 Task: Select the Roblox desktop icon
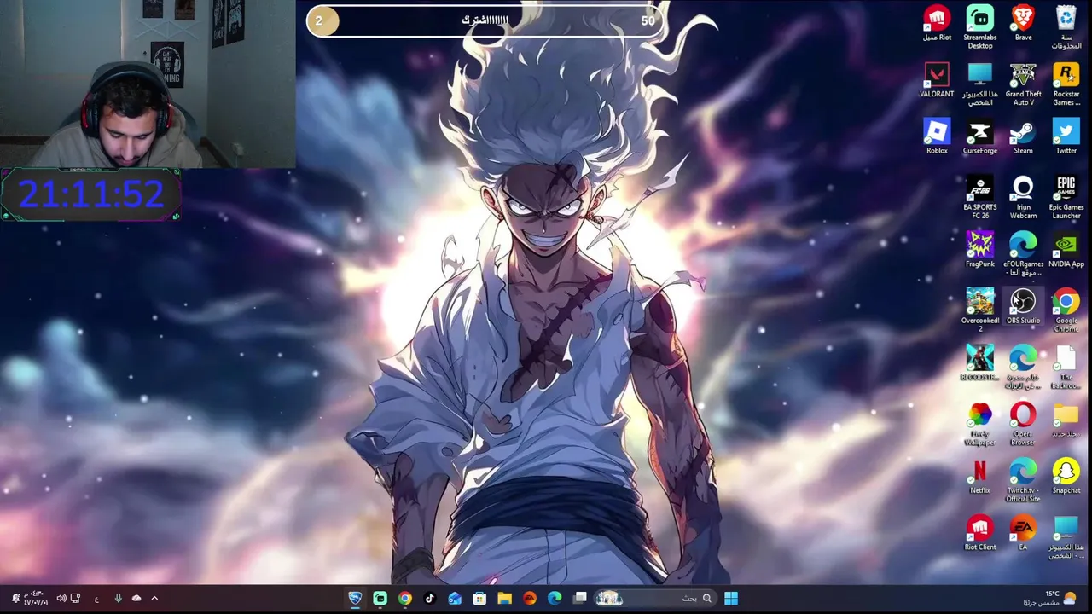click(937, 136)
